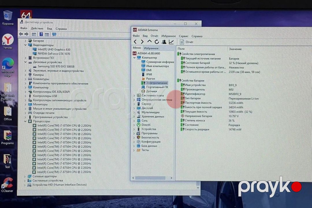Select the Датчики item in AIDA64 tree
This screenshot has height=208, width=312.
[x=151, y=91]
